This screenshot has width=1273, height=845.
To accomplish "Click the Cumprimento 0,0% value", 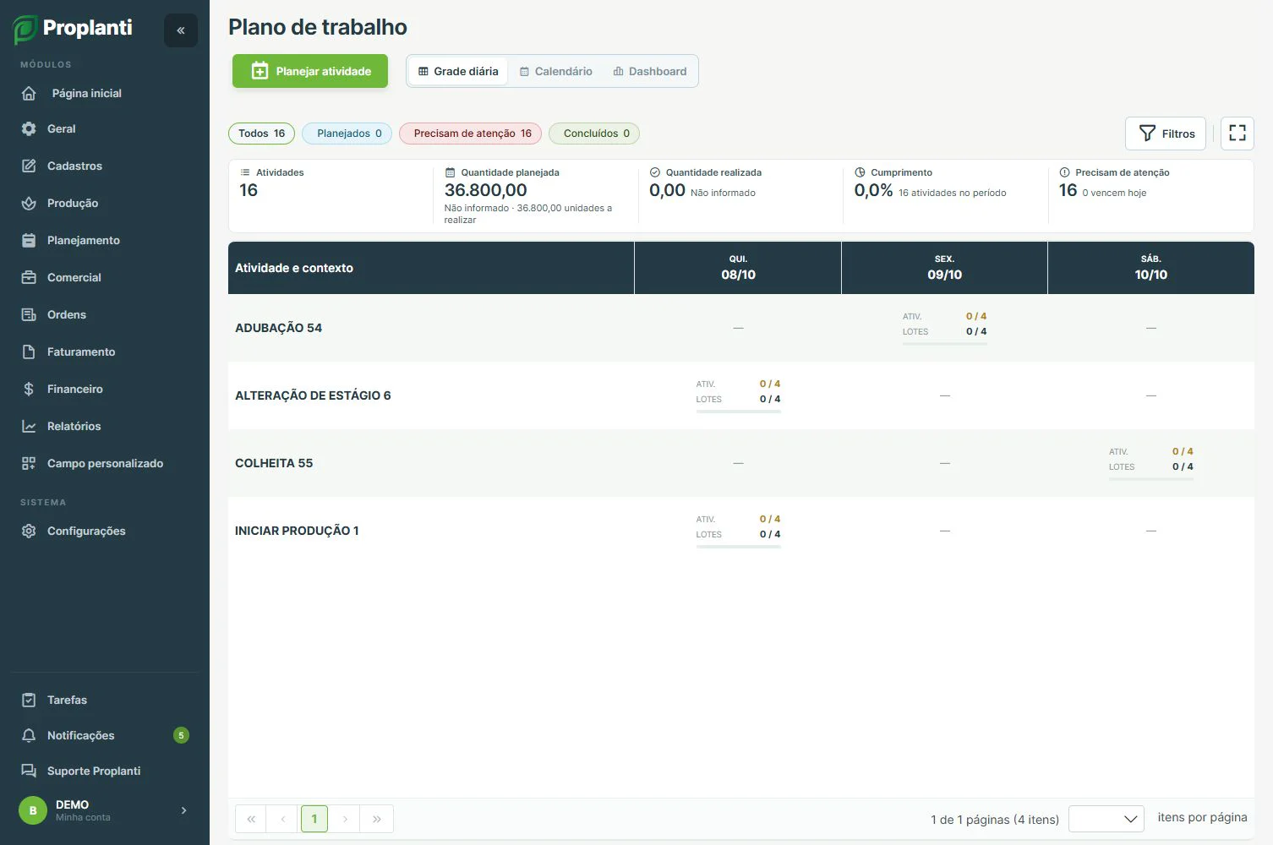I will tap(873, 190).
